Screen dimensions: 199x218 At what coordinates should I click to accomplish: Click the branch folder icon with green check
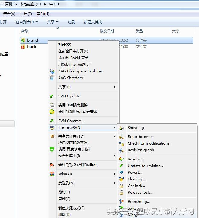(23, 40)
